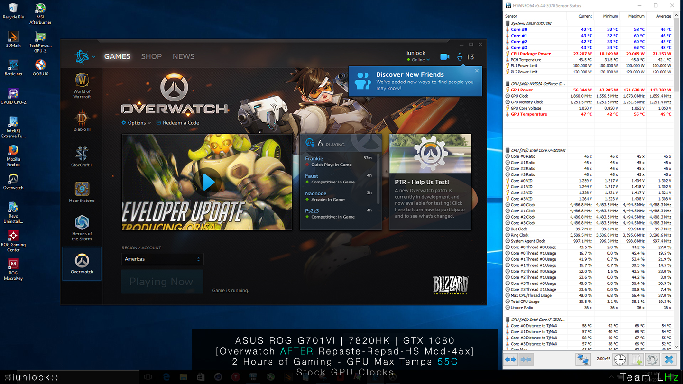
Task: Click the Battle.net video camera streaming icon
Action: click(x=444, y=56)
